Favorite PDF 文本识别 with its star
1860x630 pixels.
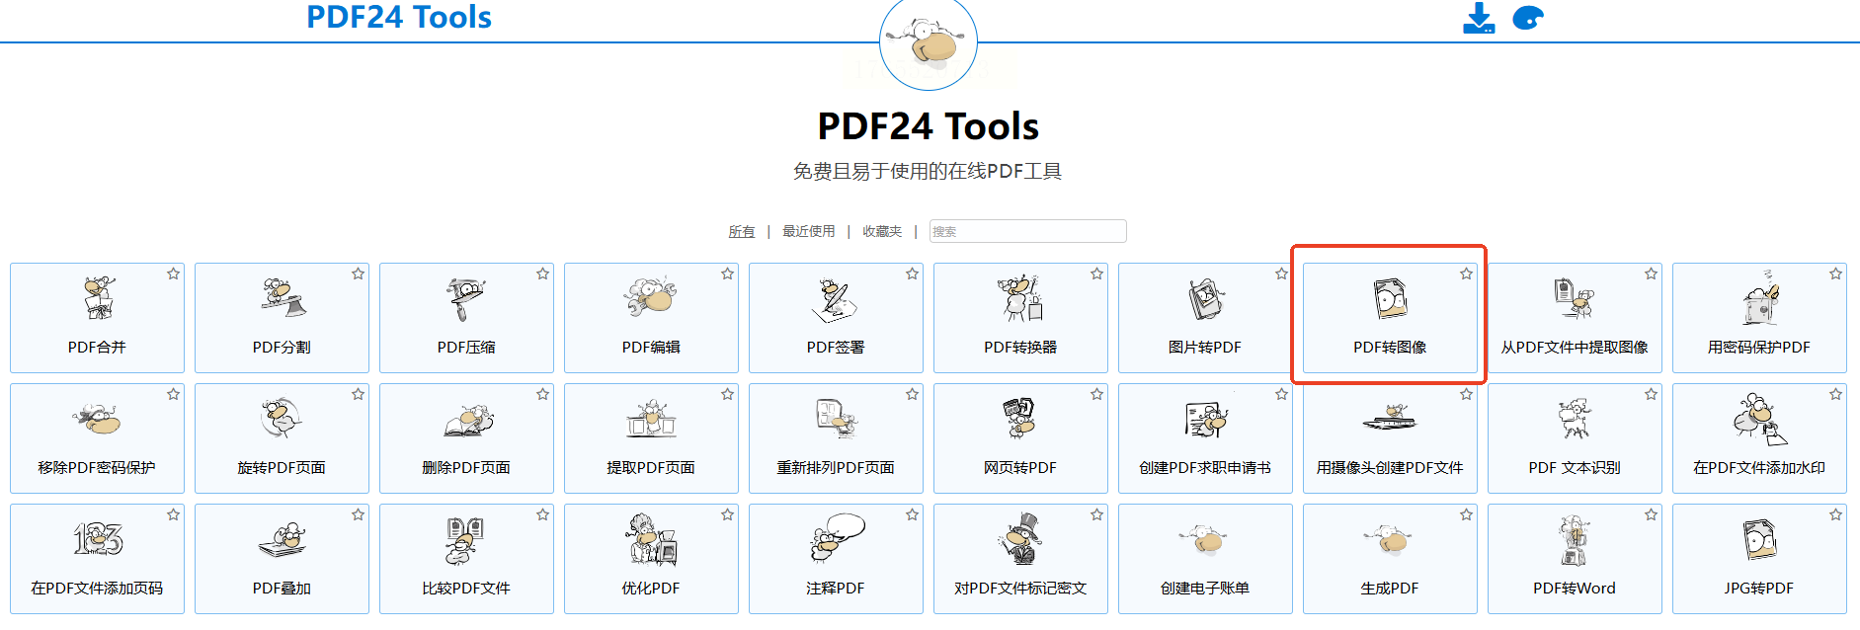tap(1651, 394)
